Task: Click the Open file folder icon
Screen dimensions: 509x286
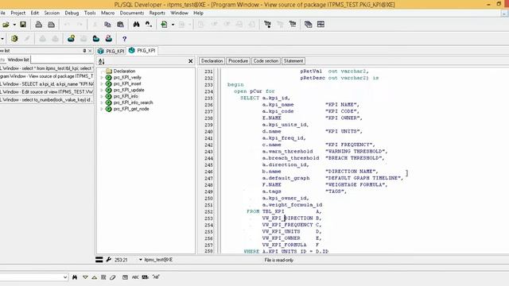Action: coord(6,25)
